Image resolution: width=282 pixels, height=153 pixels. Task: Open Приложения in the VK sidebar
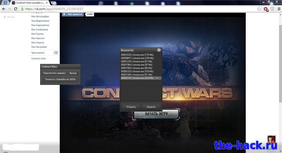[38, 53]
